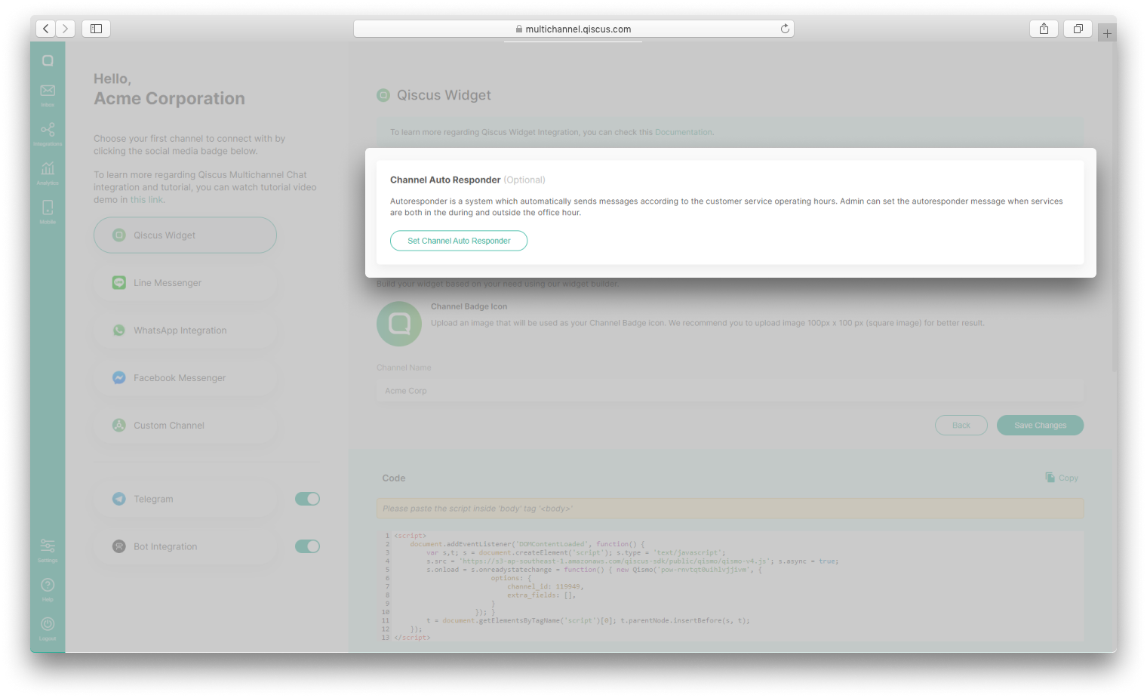1147x698 pixels.
Task: Open the 'this link' tutorial link
Action: [146, 200]
